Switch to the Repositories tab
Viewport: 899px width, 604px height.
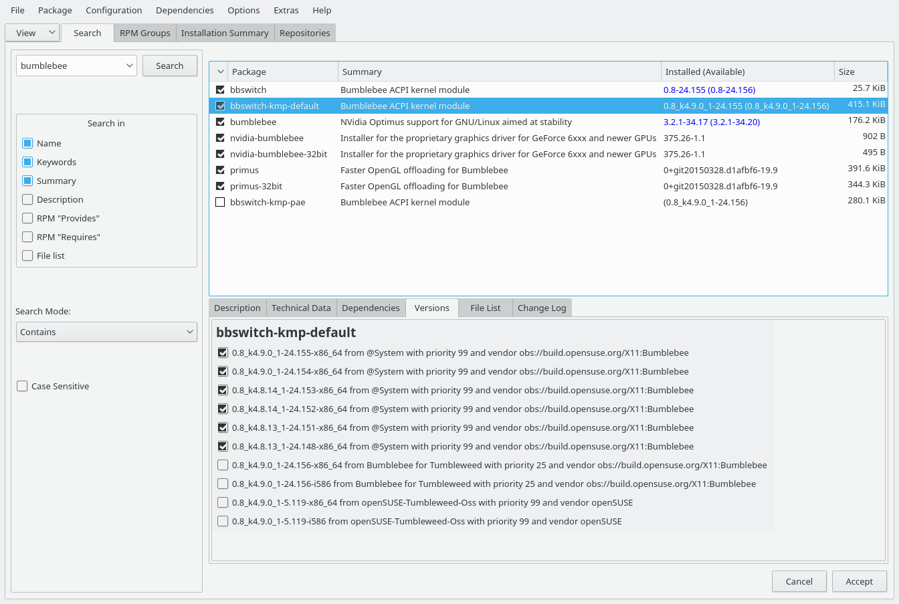(x=305, y=33)
